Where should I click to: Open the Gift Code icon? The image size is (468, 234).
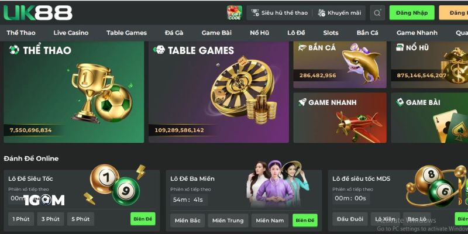pos(235,13)
